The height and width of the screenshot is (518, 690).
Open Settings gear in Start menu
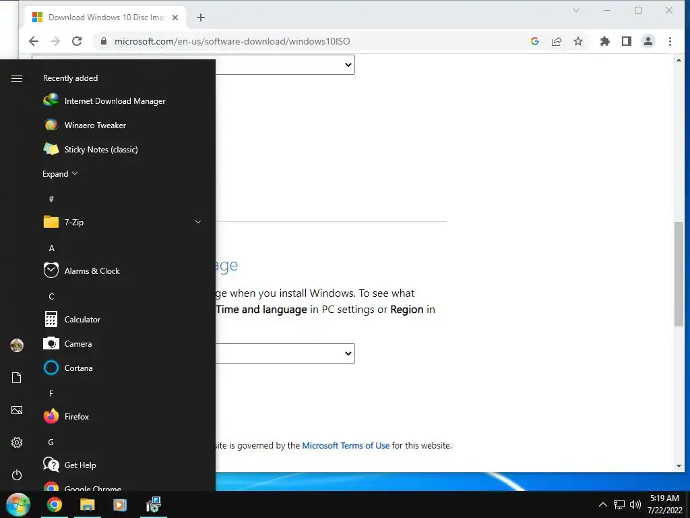coord(17,442)
